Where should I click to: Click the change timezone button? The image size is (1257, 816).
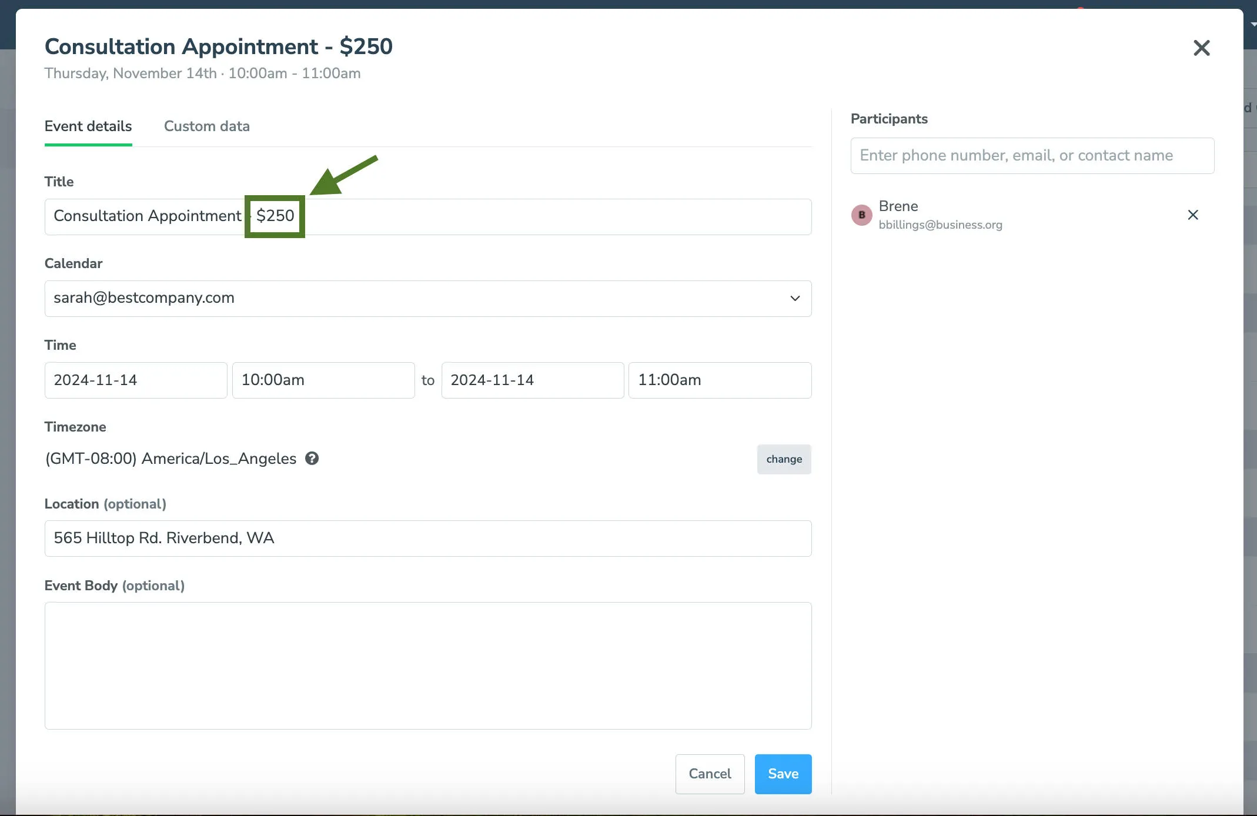(x=784, y=459)
